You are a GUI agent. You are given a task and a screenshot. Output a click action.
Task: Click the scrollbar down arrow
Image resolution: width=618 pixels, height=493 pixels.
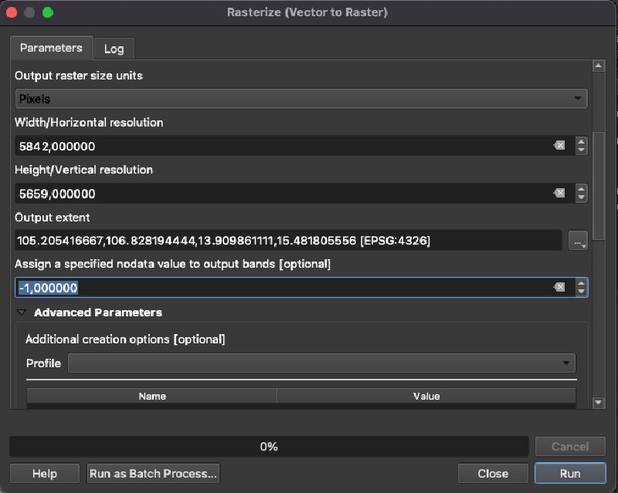(x=598, y=403)
